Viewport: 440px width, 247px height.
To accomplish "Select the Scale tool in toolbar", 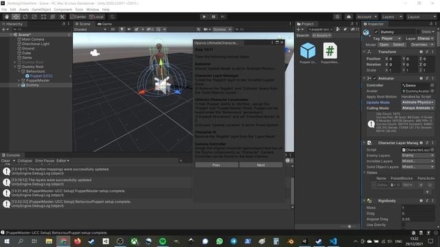I will pyautogui.click(x=34, y=16).
